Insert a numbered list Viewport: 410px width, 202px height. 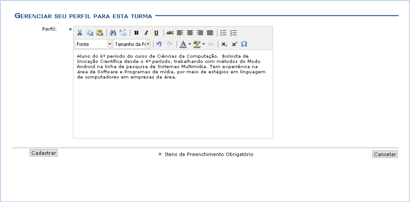tap(234, 33)
